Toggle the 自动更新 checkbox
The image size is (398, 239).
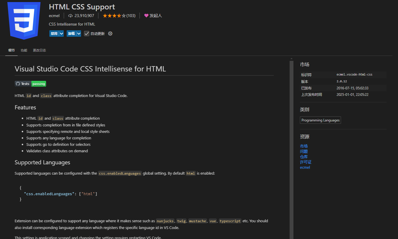click(87, 34)
